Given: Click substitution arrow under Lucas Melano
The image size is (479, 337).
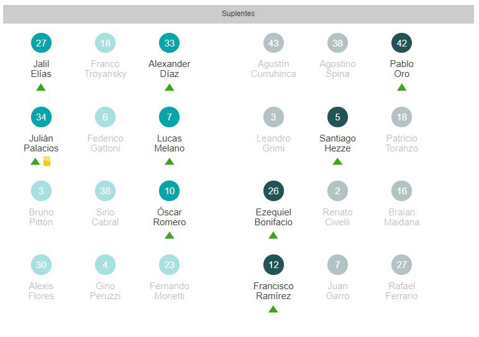Looking at the screenshot, I should pos(169,161).
